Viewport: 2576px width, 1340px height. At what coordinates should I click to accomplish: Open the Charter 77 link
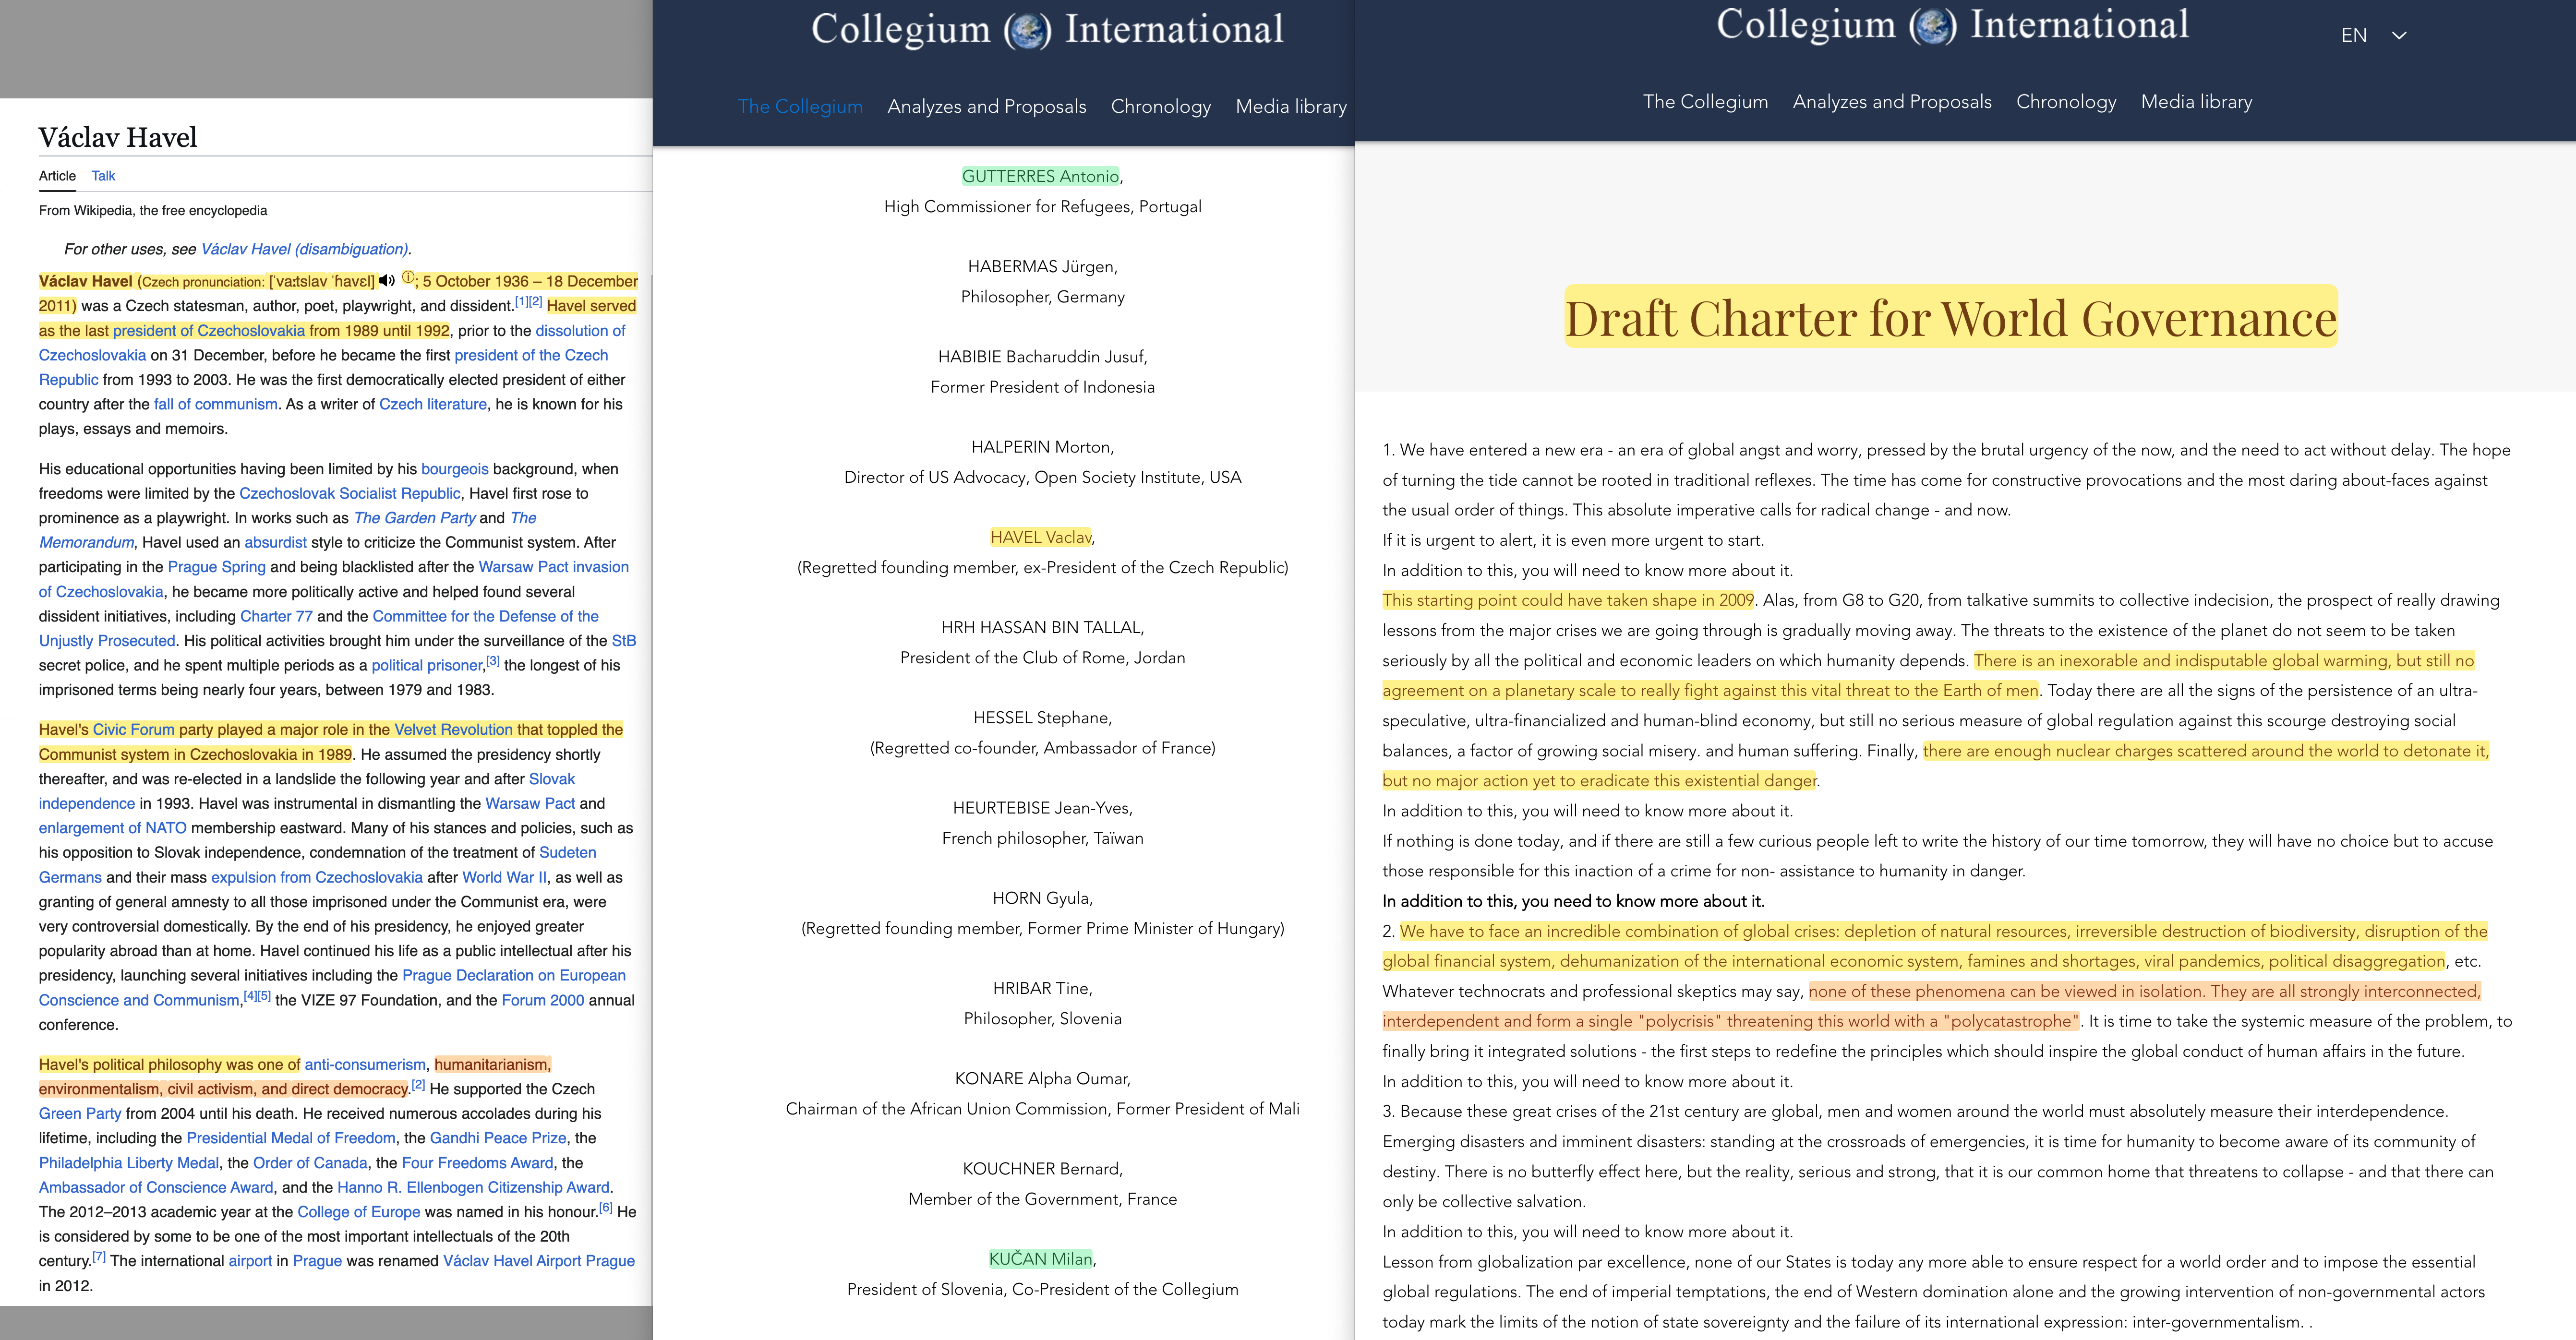click(x=276, y=617)
